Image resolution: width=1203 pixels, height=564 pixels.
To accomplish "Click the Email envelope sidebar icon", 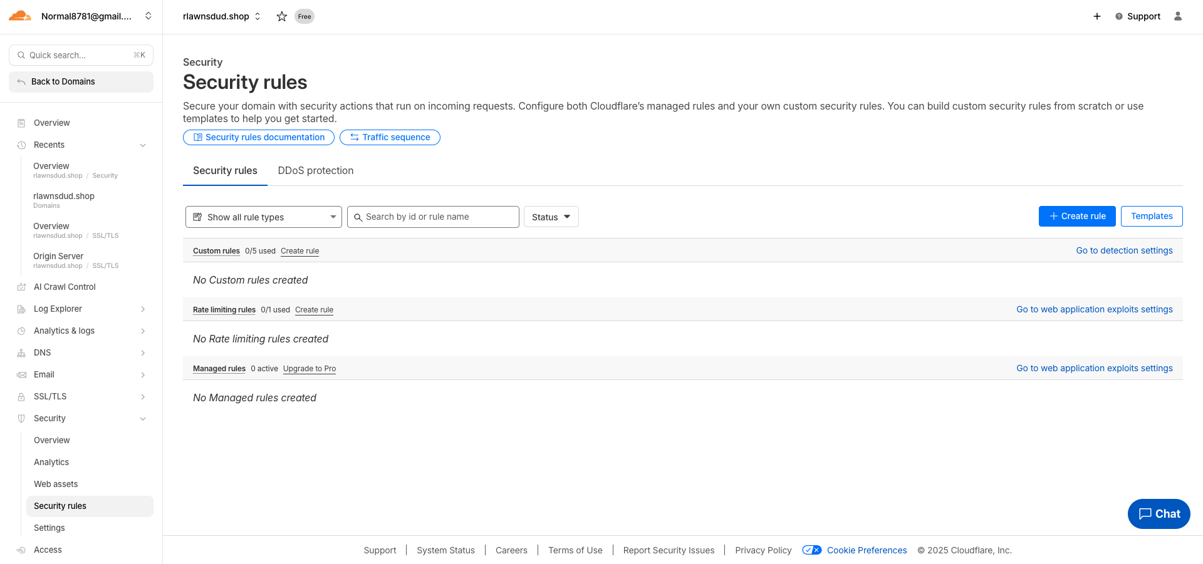I will pos(21,374).
